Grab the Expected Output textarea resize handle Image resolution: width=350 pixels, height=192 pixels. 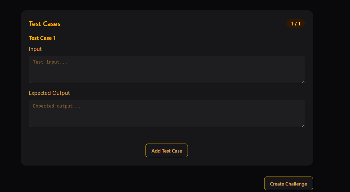(x=303, y=125)
